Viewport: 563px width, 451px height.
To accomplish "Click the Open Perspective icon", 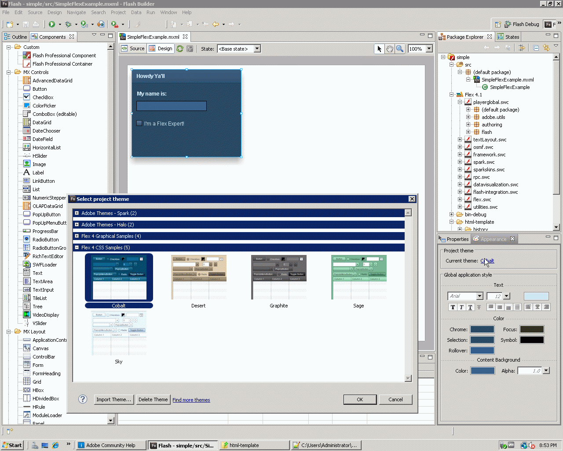I will point(498,24).
